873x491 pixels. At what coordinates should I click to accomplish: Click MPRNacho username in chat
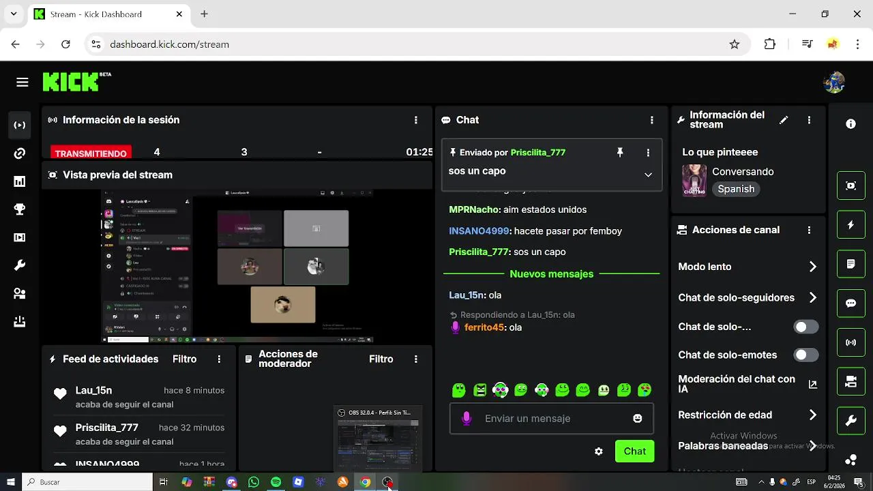475,209
